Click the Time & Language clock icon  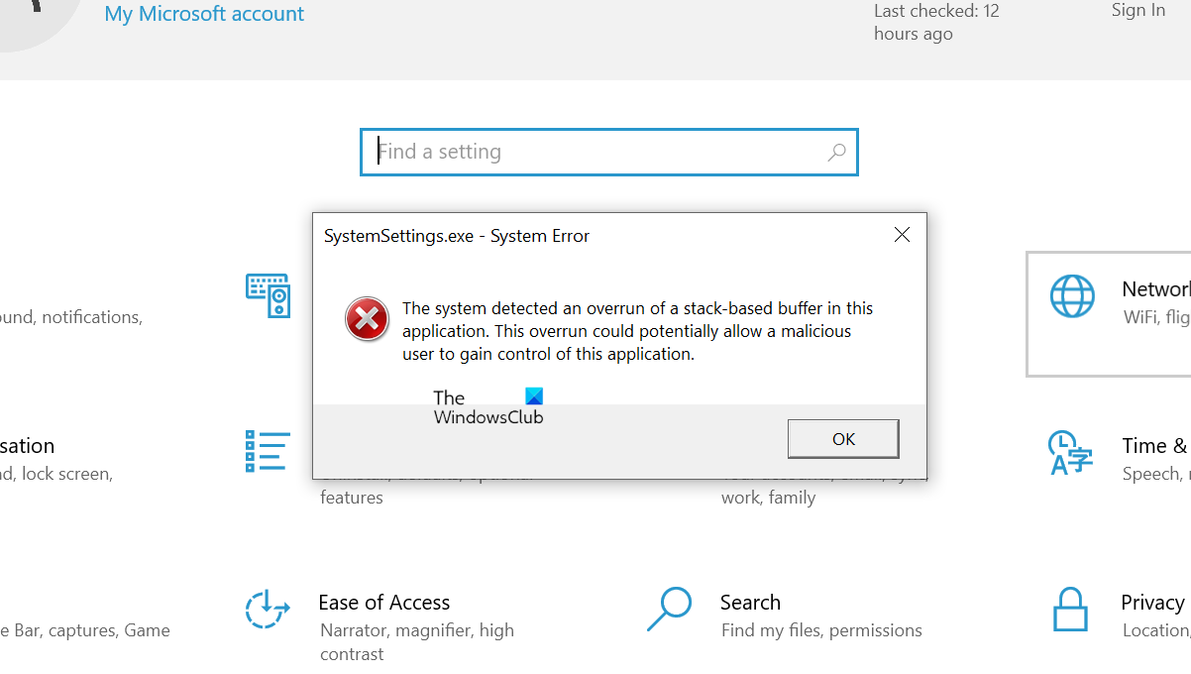click(1070, 453)
